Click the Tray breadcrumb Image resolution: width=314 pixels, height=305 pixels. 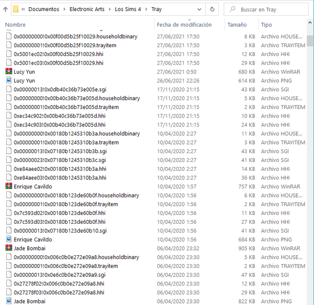[156, 9]
